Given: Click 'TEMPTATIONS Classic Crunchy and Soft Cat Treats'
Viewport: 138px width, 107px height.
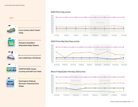Looking at the screenshot, I should coord(30,70).
